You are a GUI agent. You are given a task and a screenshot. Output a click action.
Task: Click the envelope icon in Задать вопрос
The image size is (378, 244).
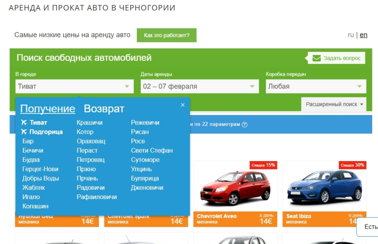pos(316,58)
